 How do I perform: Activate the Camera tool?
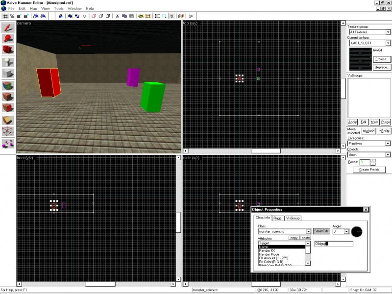(x=8, y=50)
